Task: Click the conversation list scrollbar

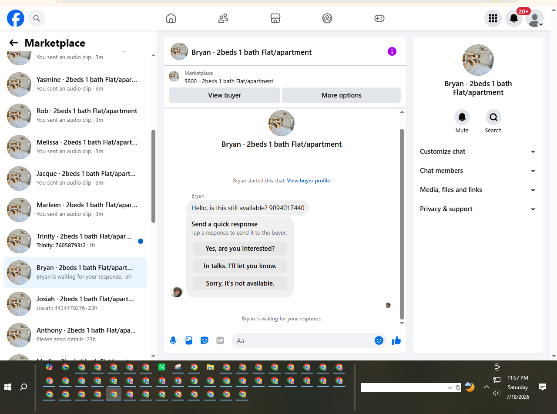Action: 153,176
